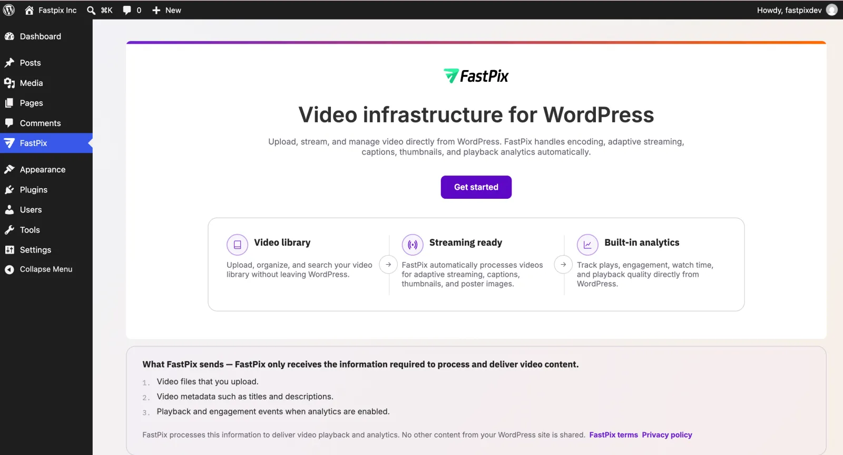Select Pages in the admin sidebar
This screenshot has width=843, height=455.
point(46,103)
